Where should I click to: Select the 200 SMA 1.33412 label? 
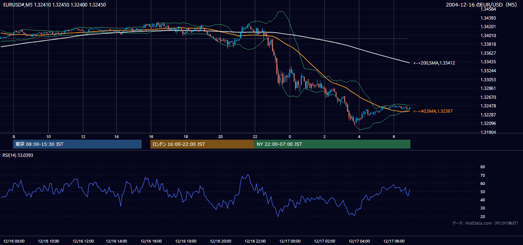(x=434, y=63)
